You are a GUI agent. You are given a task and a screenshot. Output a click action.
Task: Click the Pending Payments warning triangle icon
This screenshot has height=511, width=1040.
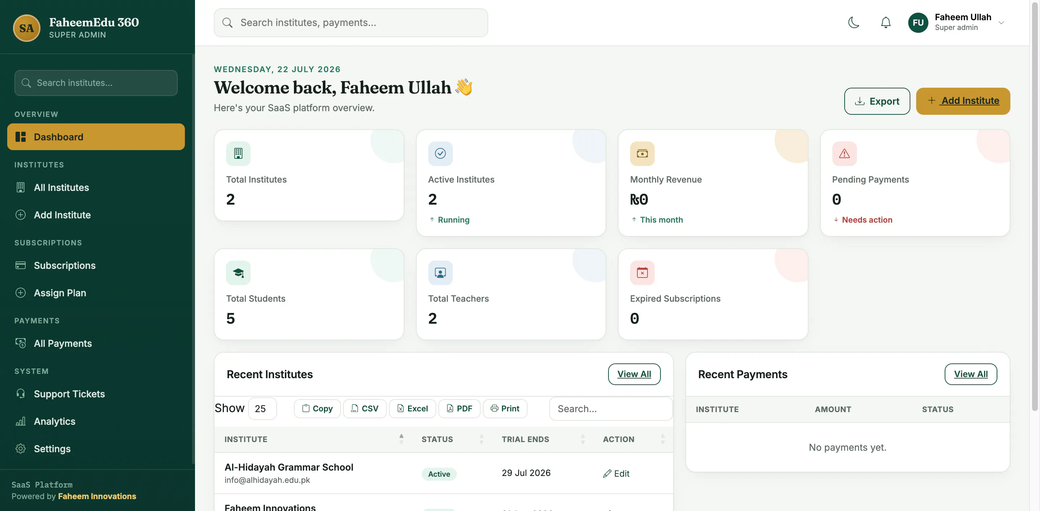pyautogui.click(x=844, y=153)
